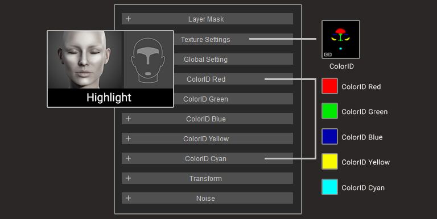Pick the red ColorID swatch
Viewport: 437px width, 219px height.
point(329,86)
